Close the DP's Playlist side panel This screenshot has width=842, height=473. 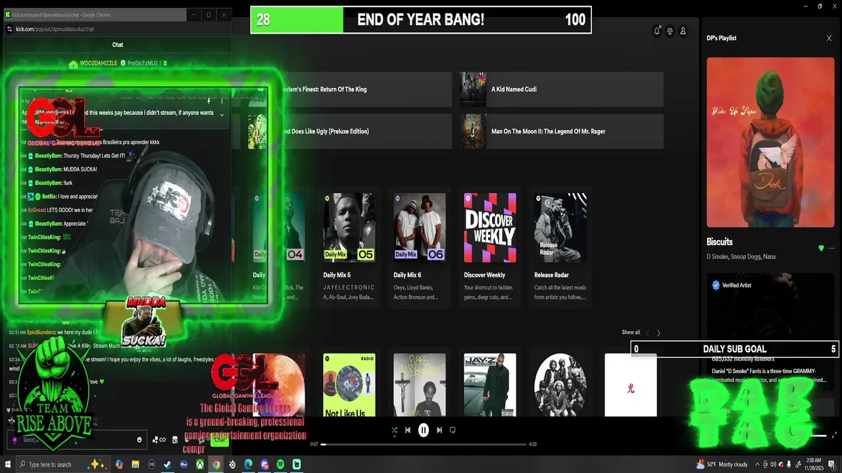(829, 38)
